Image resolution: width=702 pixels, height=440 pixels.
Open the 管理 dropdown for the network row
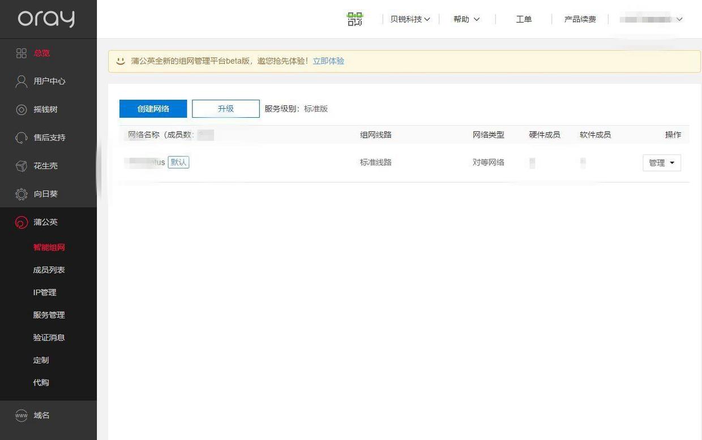[662, 163]
